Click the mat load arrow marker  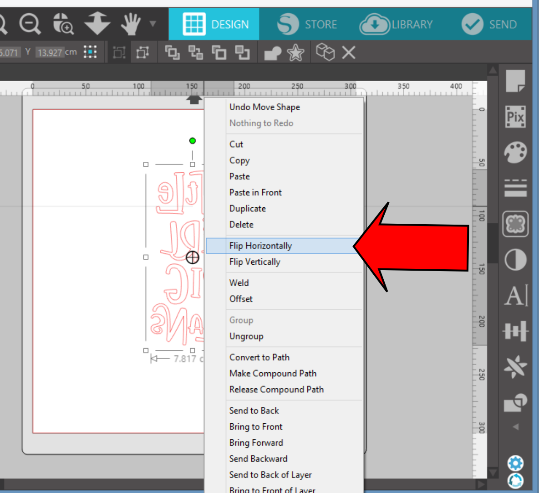pyautogui.click(x=194, y=100)
